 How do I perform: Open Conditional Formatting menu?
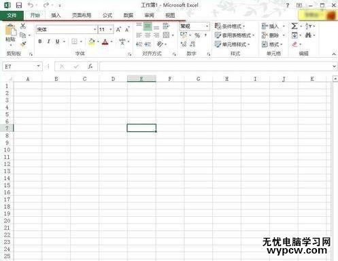(230, 26)
